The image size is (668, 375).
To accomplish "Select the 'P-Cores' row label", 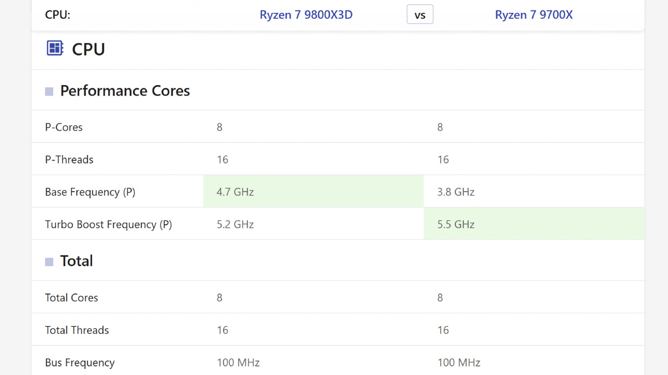I will pyautogui.click(x=63, y=127).
